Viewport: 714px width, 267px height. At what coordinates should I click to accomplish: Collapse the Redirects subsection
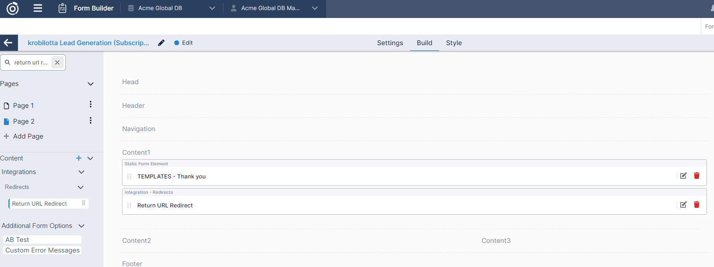coord(80,187)
